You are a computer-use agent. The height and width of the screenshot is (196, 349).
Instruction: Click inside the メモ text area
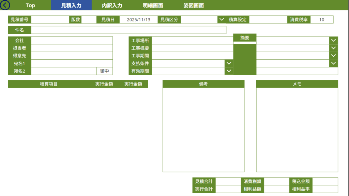click(x=297, y=130)
